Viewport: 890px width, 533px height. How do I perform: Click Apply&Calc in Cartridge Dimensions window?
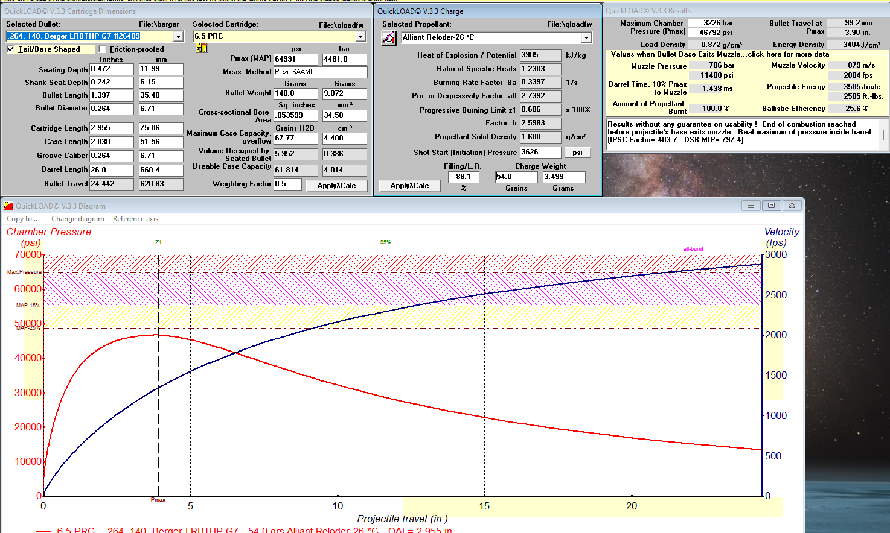tap(336, 186)
